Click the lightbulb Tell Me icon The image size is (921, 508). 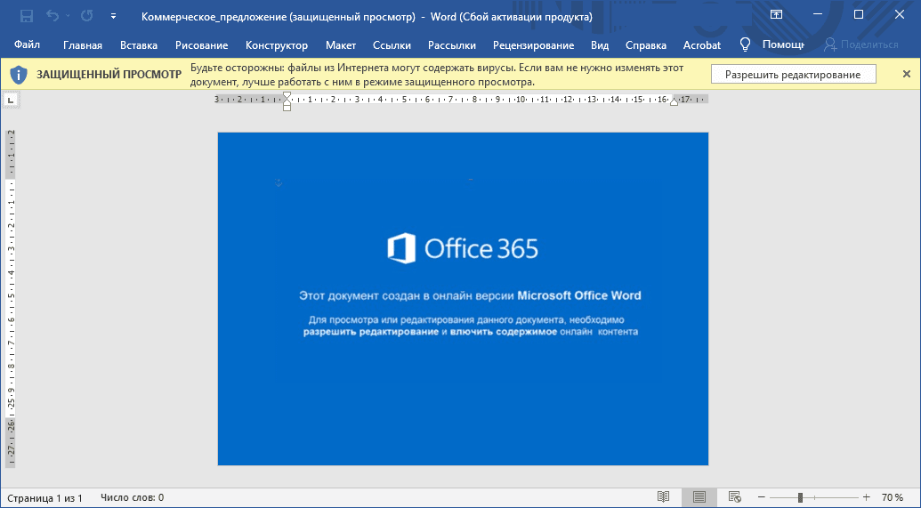[745, 44]
